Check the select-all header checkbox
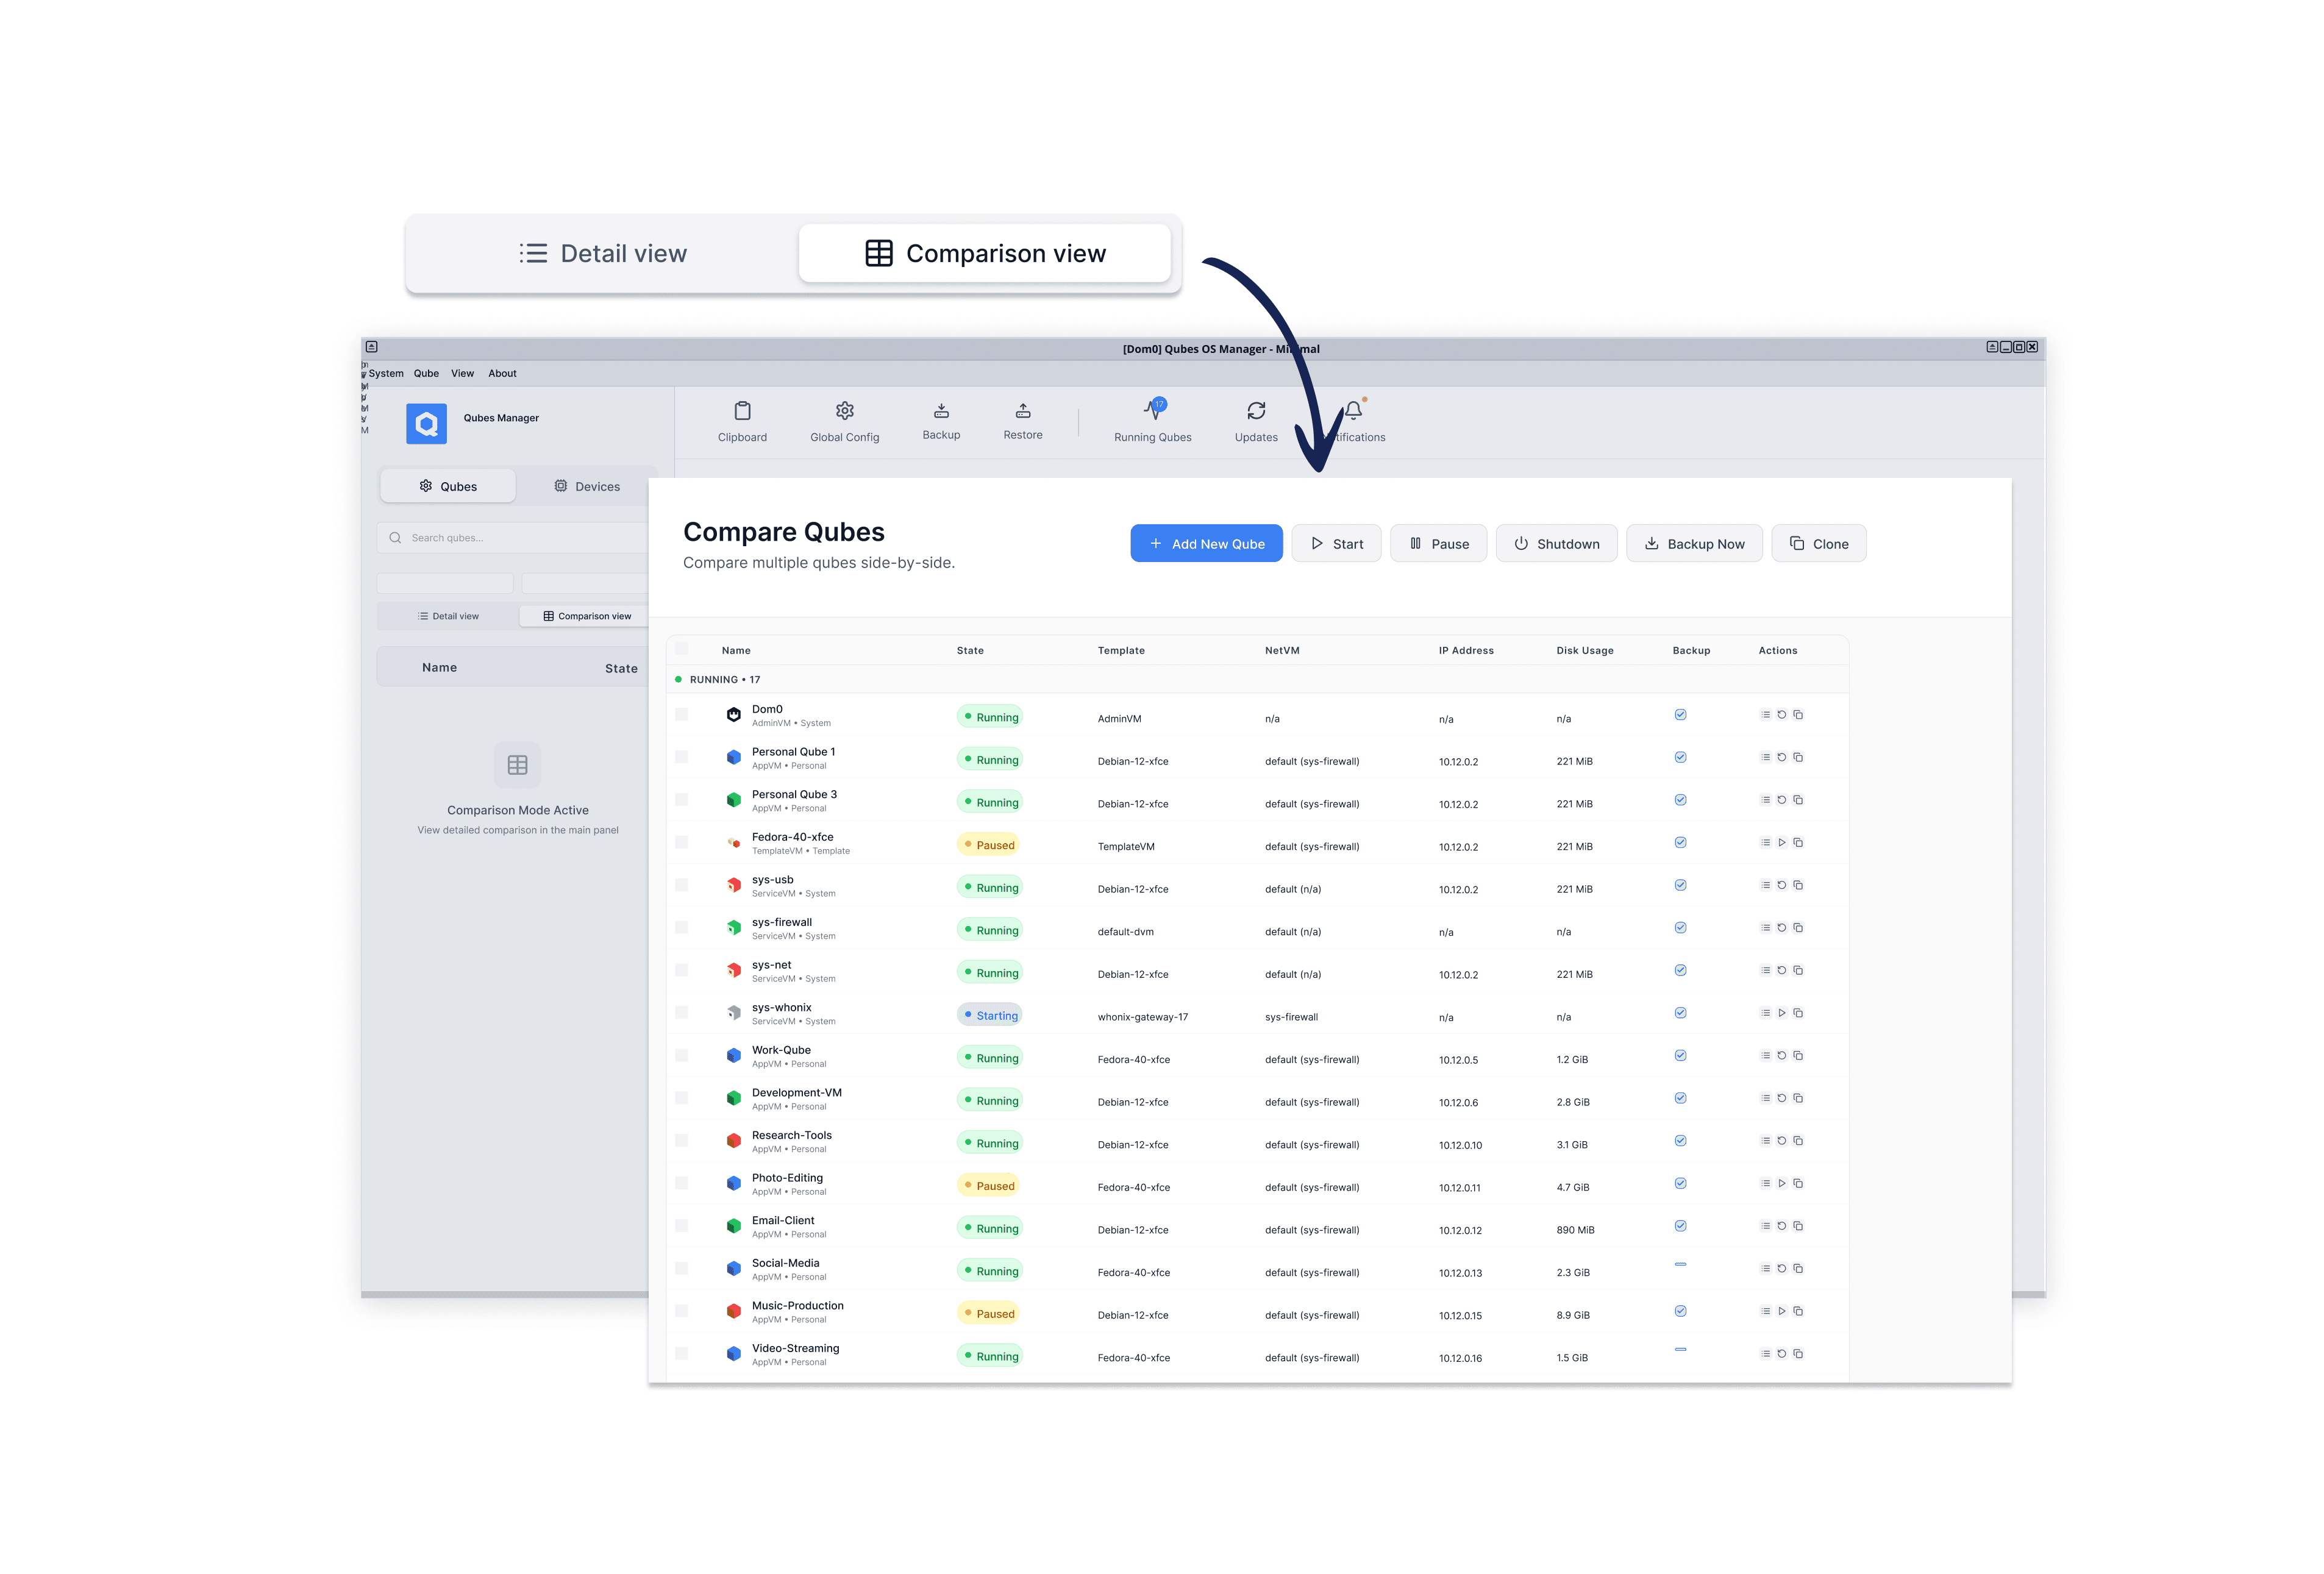Image resolution: width=2324 pixels, height=1574 pixels. click(x=682, y=649)
